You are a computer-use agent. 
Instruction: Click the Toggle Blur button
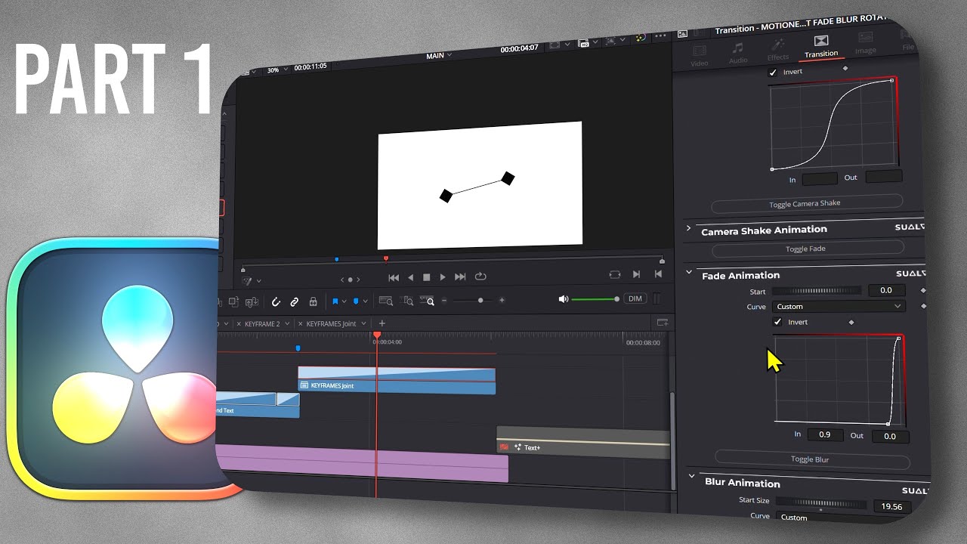pyautogui.click(x=812, y=459)
